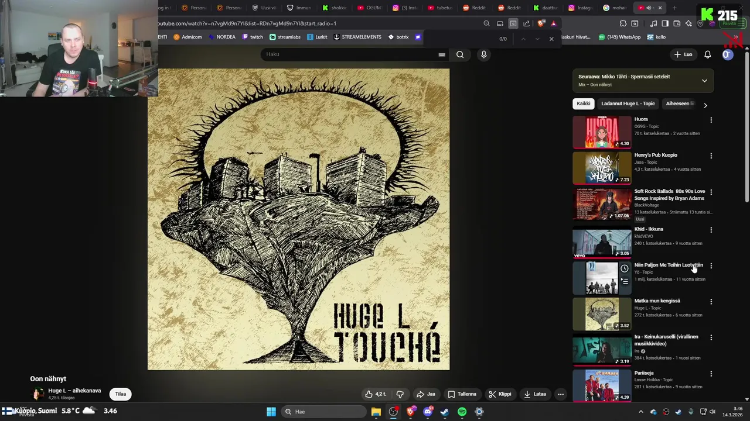Add Niin Paljon Me Teihin to queue

pos(625,281)
